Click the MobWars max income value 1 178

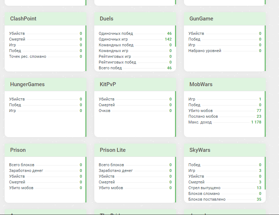[256, 122]
